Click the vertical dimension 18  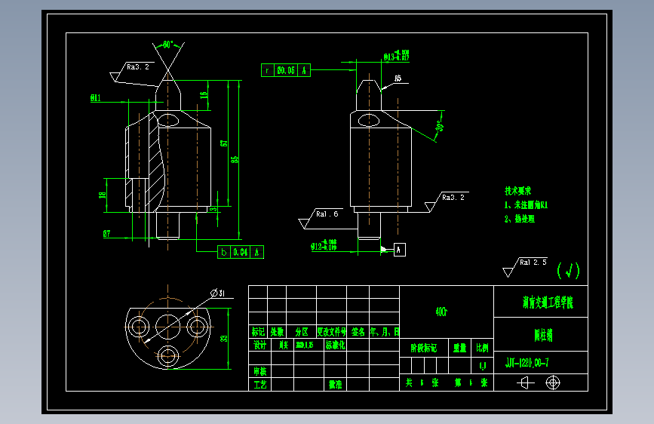pyautogui.click(x=102, y=195)
